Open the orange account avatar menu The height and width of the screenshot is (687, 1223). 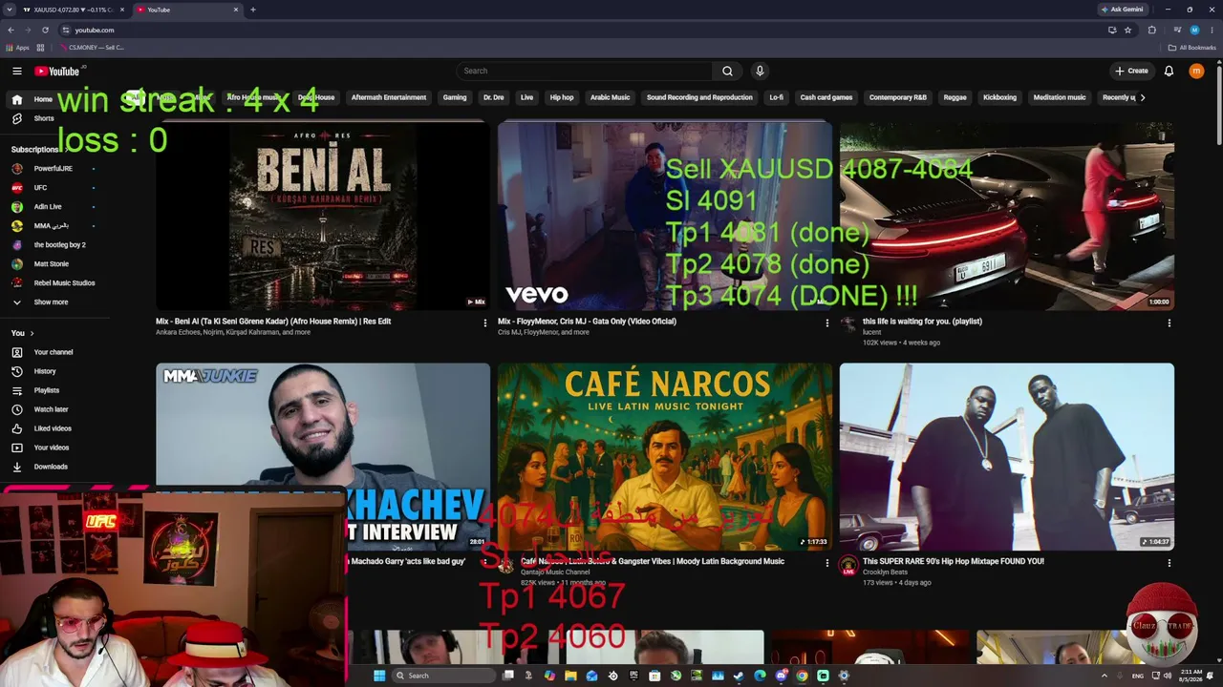1196,71
